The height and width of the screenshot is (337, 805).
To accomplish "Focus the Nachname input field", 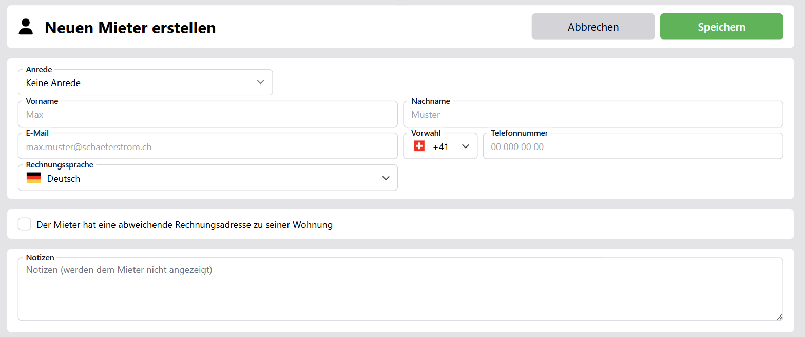I will pyautogui.click(x=593, y=114).
